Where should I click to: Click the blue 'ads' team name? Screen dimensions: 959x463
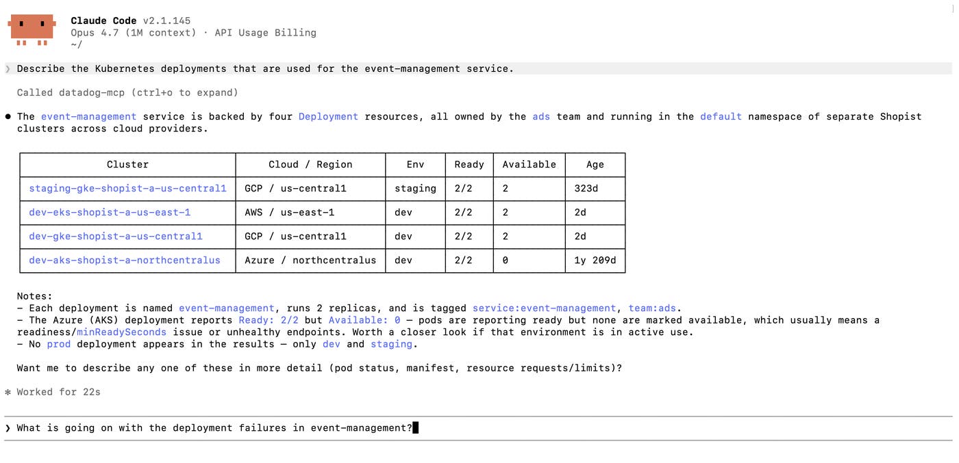point(541,116)
